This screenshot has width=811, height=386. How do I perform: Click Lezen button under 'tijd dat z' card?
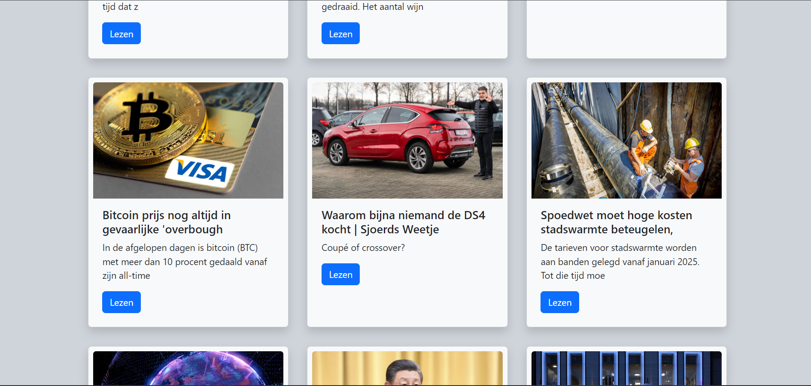pos(121,33)
